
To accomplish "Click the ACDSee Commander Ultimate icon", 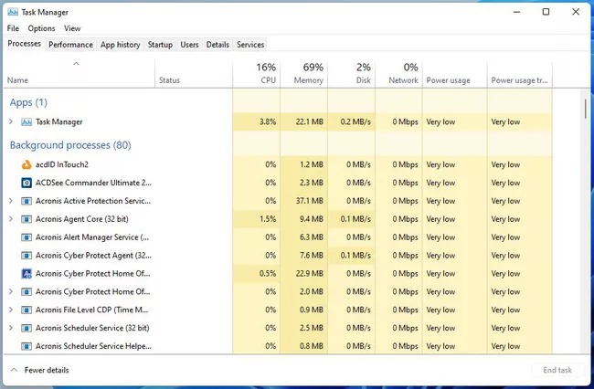I will [27, 183].
